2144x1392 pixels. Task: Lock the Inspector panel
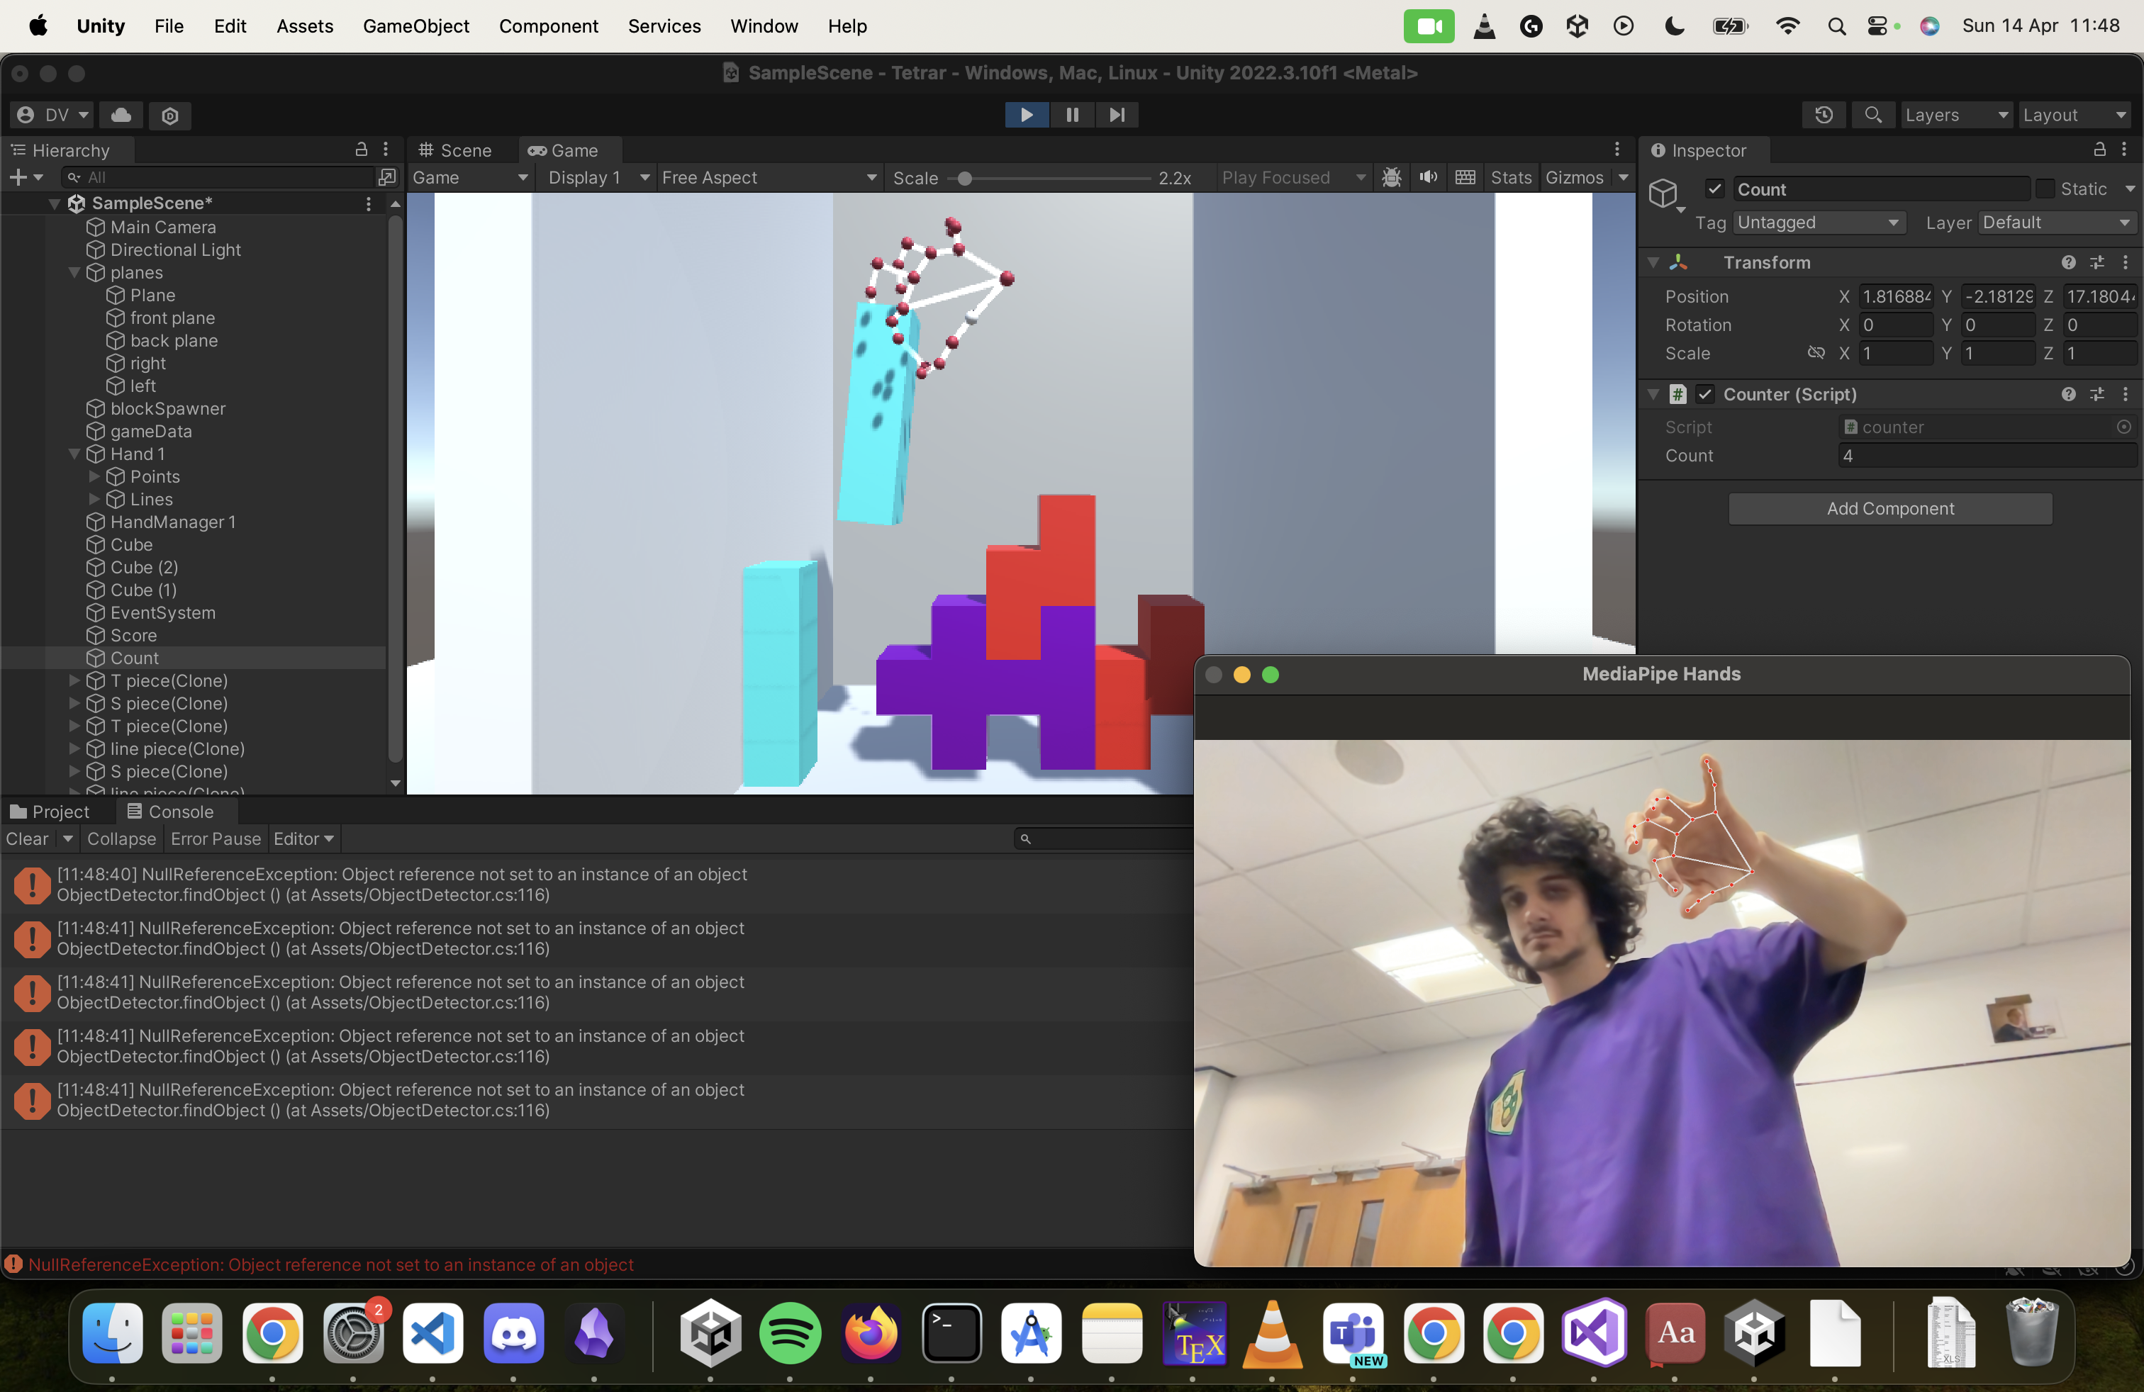2099,150
